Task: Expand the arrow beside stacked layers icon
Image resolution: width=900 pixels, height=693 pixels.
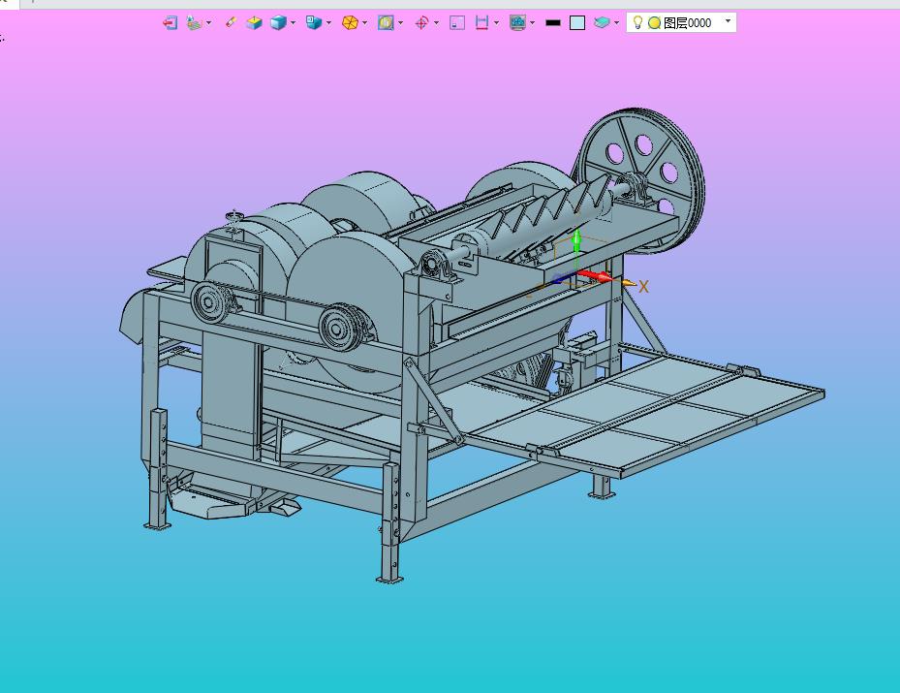Action: point(209,23)
